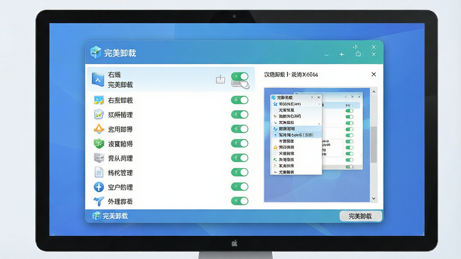Click the cube logo in the bottom bar
The height and width of the screenshot is (259, 461).
[x=96, y=216]
